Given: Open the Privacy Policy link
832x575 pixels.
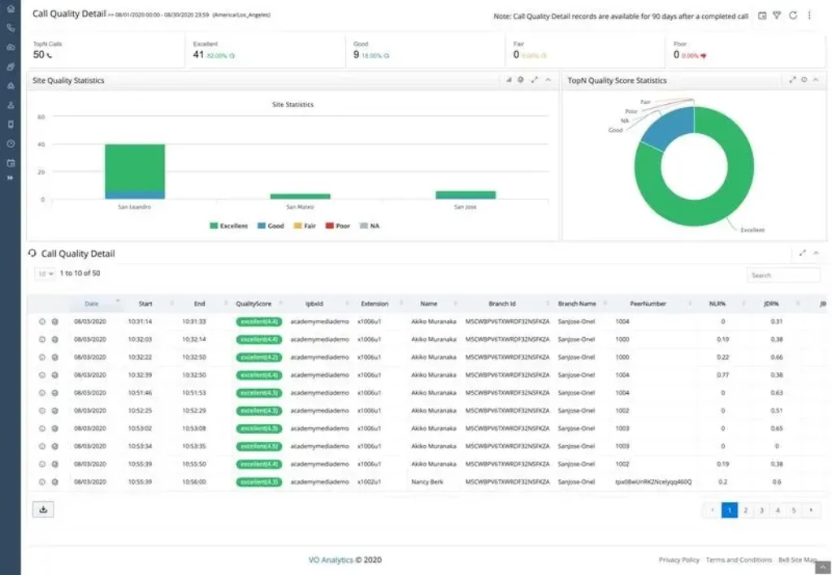Looking at the screenshot, I should [x=678, y=560].
